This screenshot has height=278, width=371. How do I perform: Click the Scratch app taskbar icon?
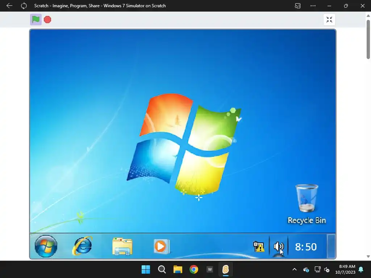(x=225, y=269)
